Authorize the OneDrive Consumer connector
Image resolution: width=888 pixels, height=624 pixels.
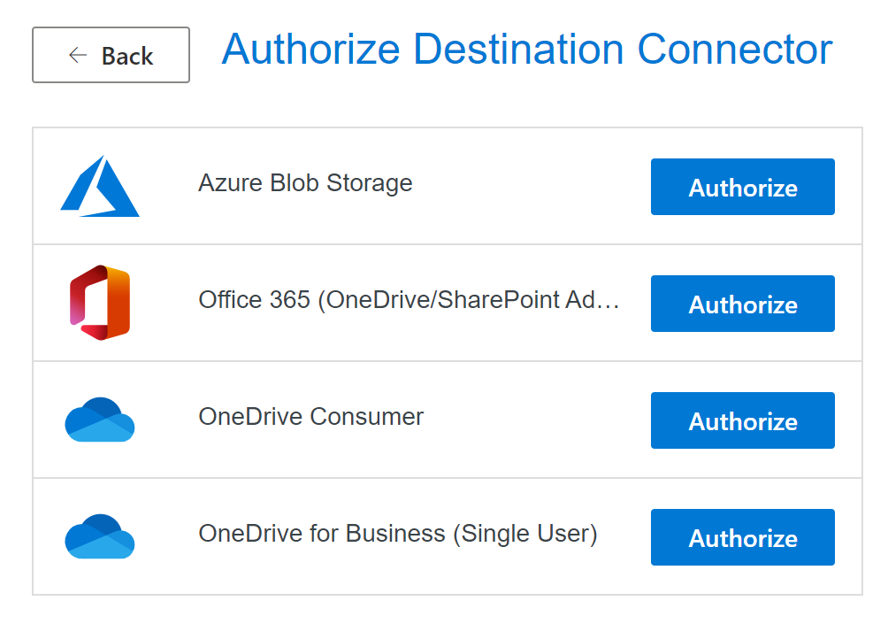[742, 420]
